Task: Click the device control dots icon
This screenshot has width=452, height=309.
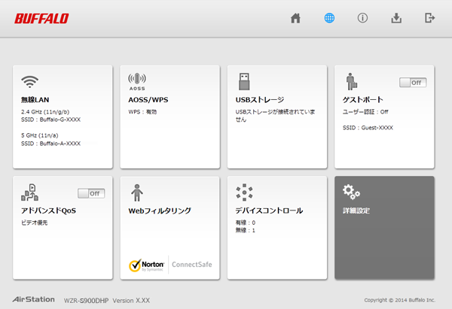Action: point(244,192)
